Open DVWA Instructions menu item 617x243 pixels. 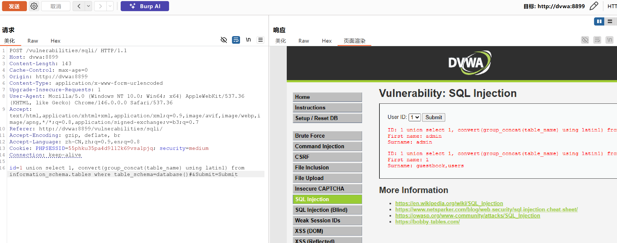pos(327,108)
